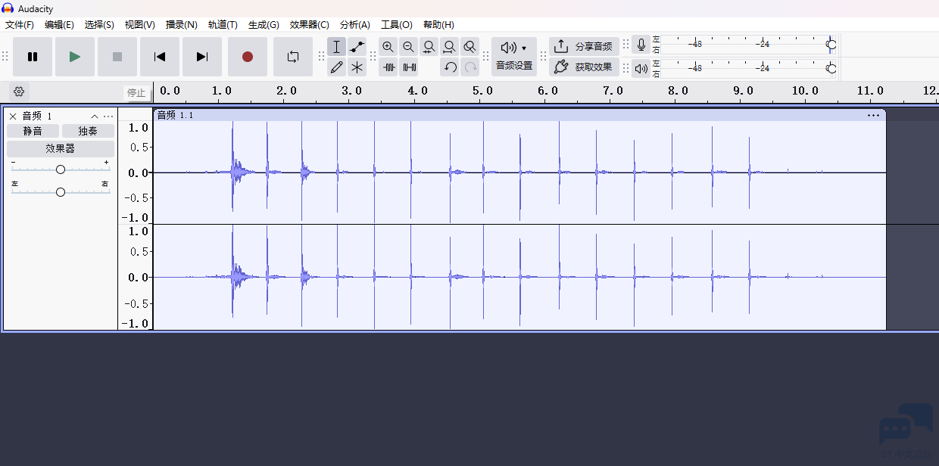Click the timeline ruler at 2.0
This screenshot has width=939, height=466.
click(286, 91)
